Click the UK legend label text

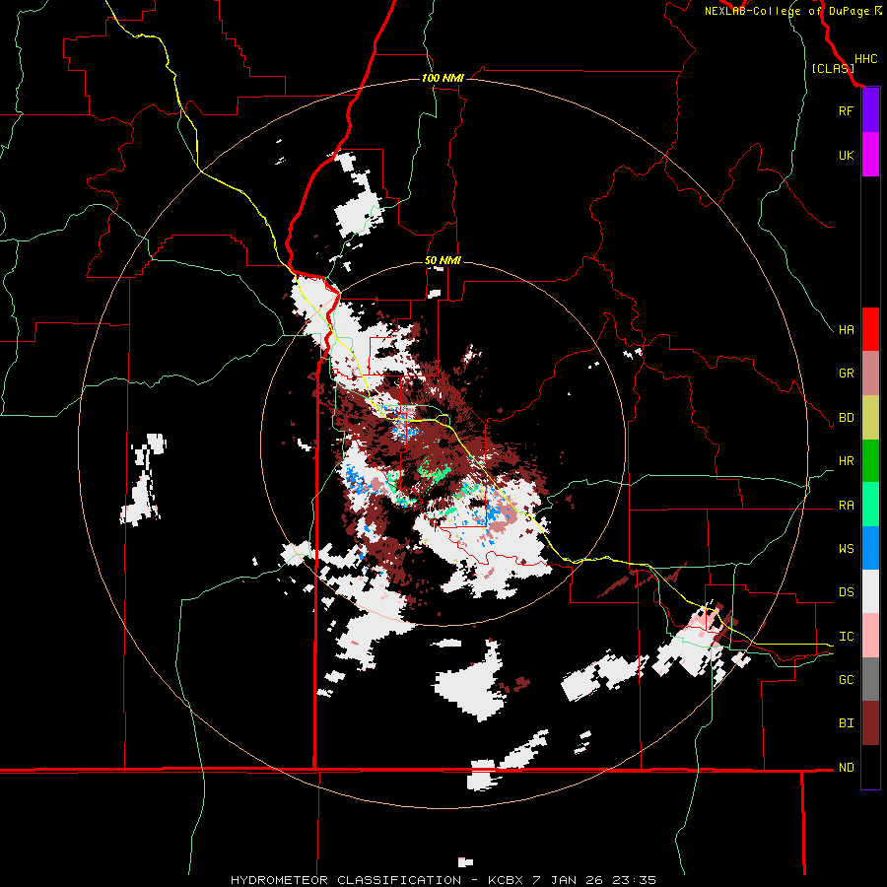[846, 155]
